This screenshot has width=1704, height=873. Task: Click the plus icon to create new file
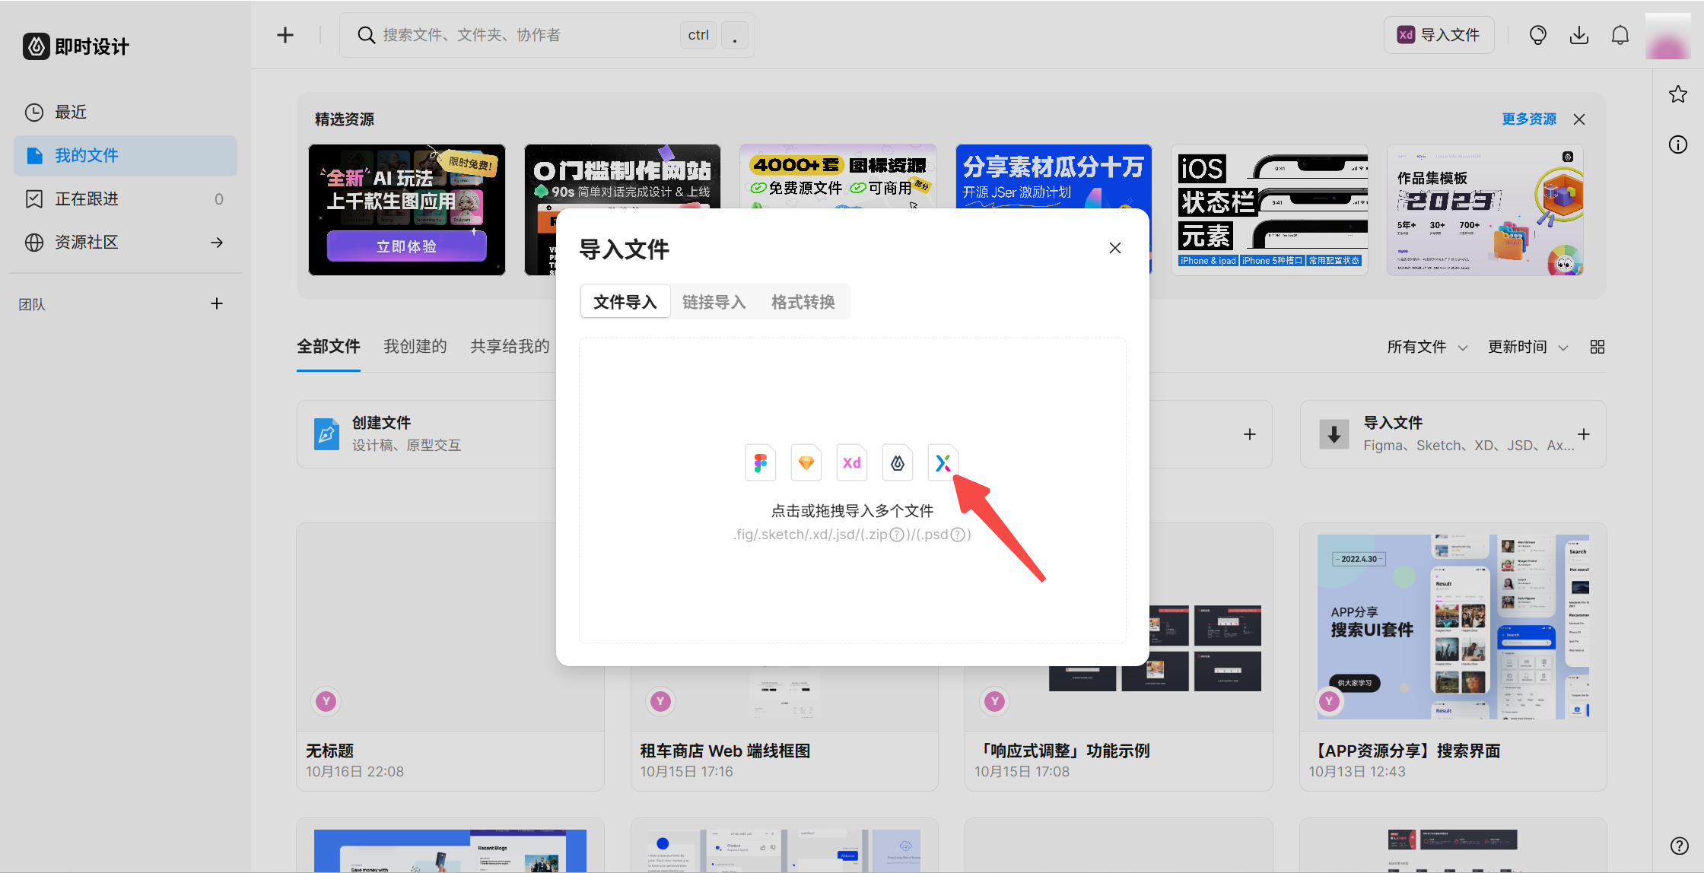285,34
